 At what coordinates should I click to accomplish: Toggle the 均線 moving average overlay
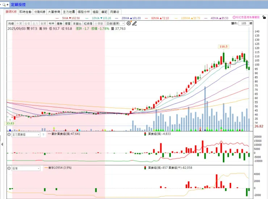pyautogui.click(x=11, y=24)
